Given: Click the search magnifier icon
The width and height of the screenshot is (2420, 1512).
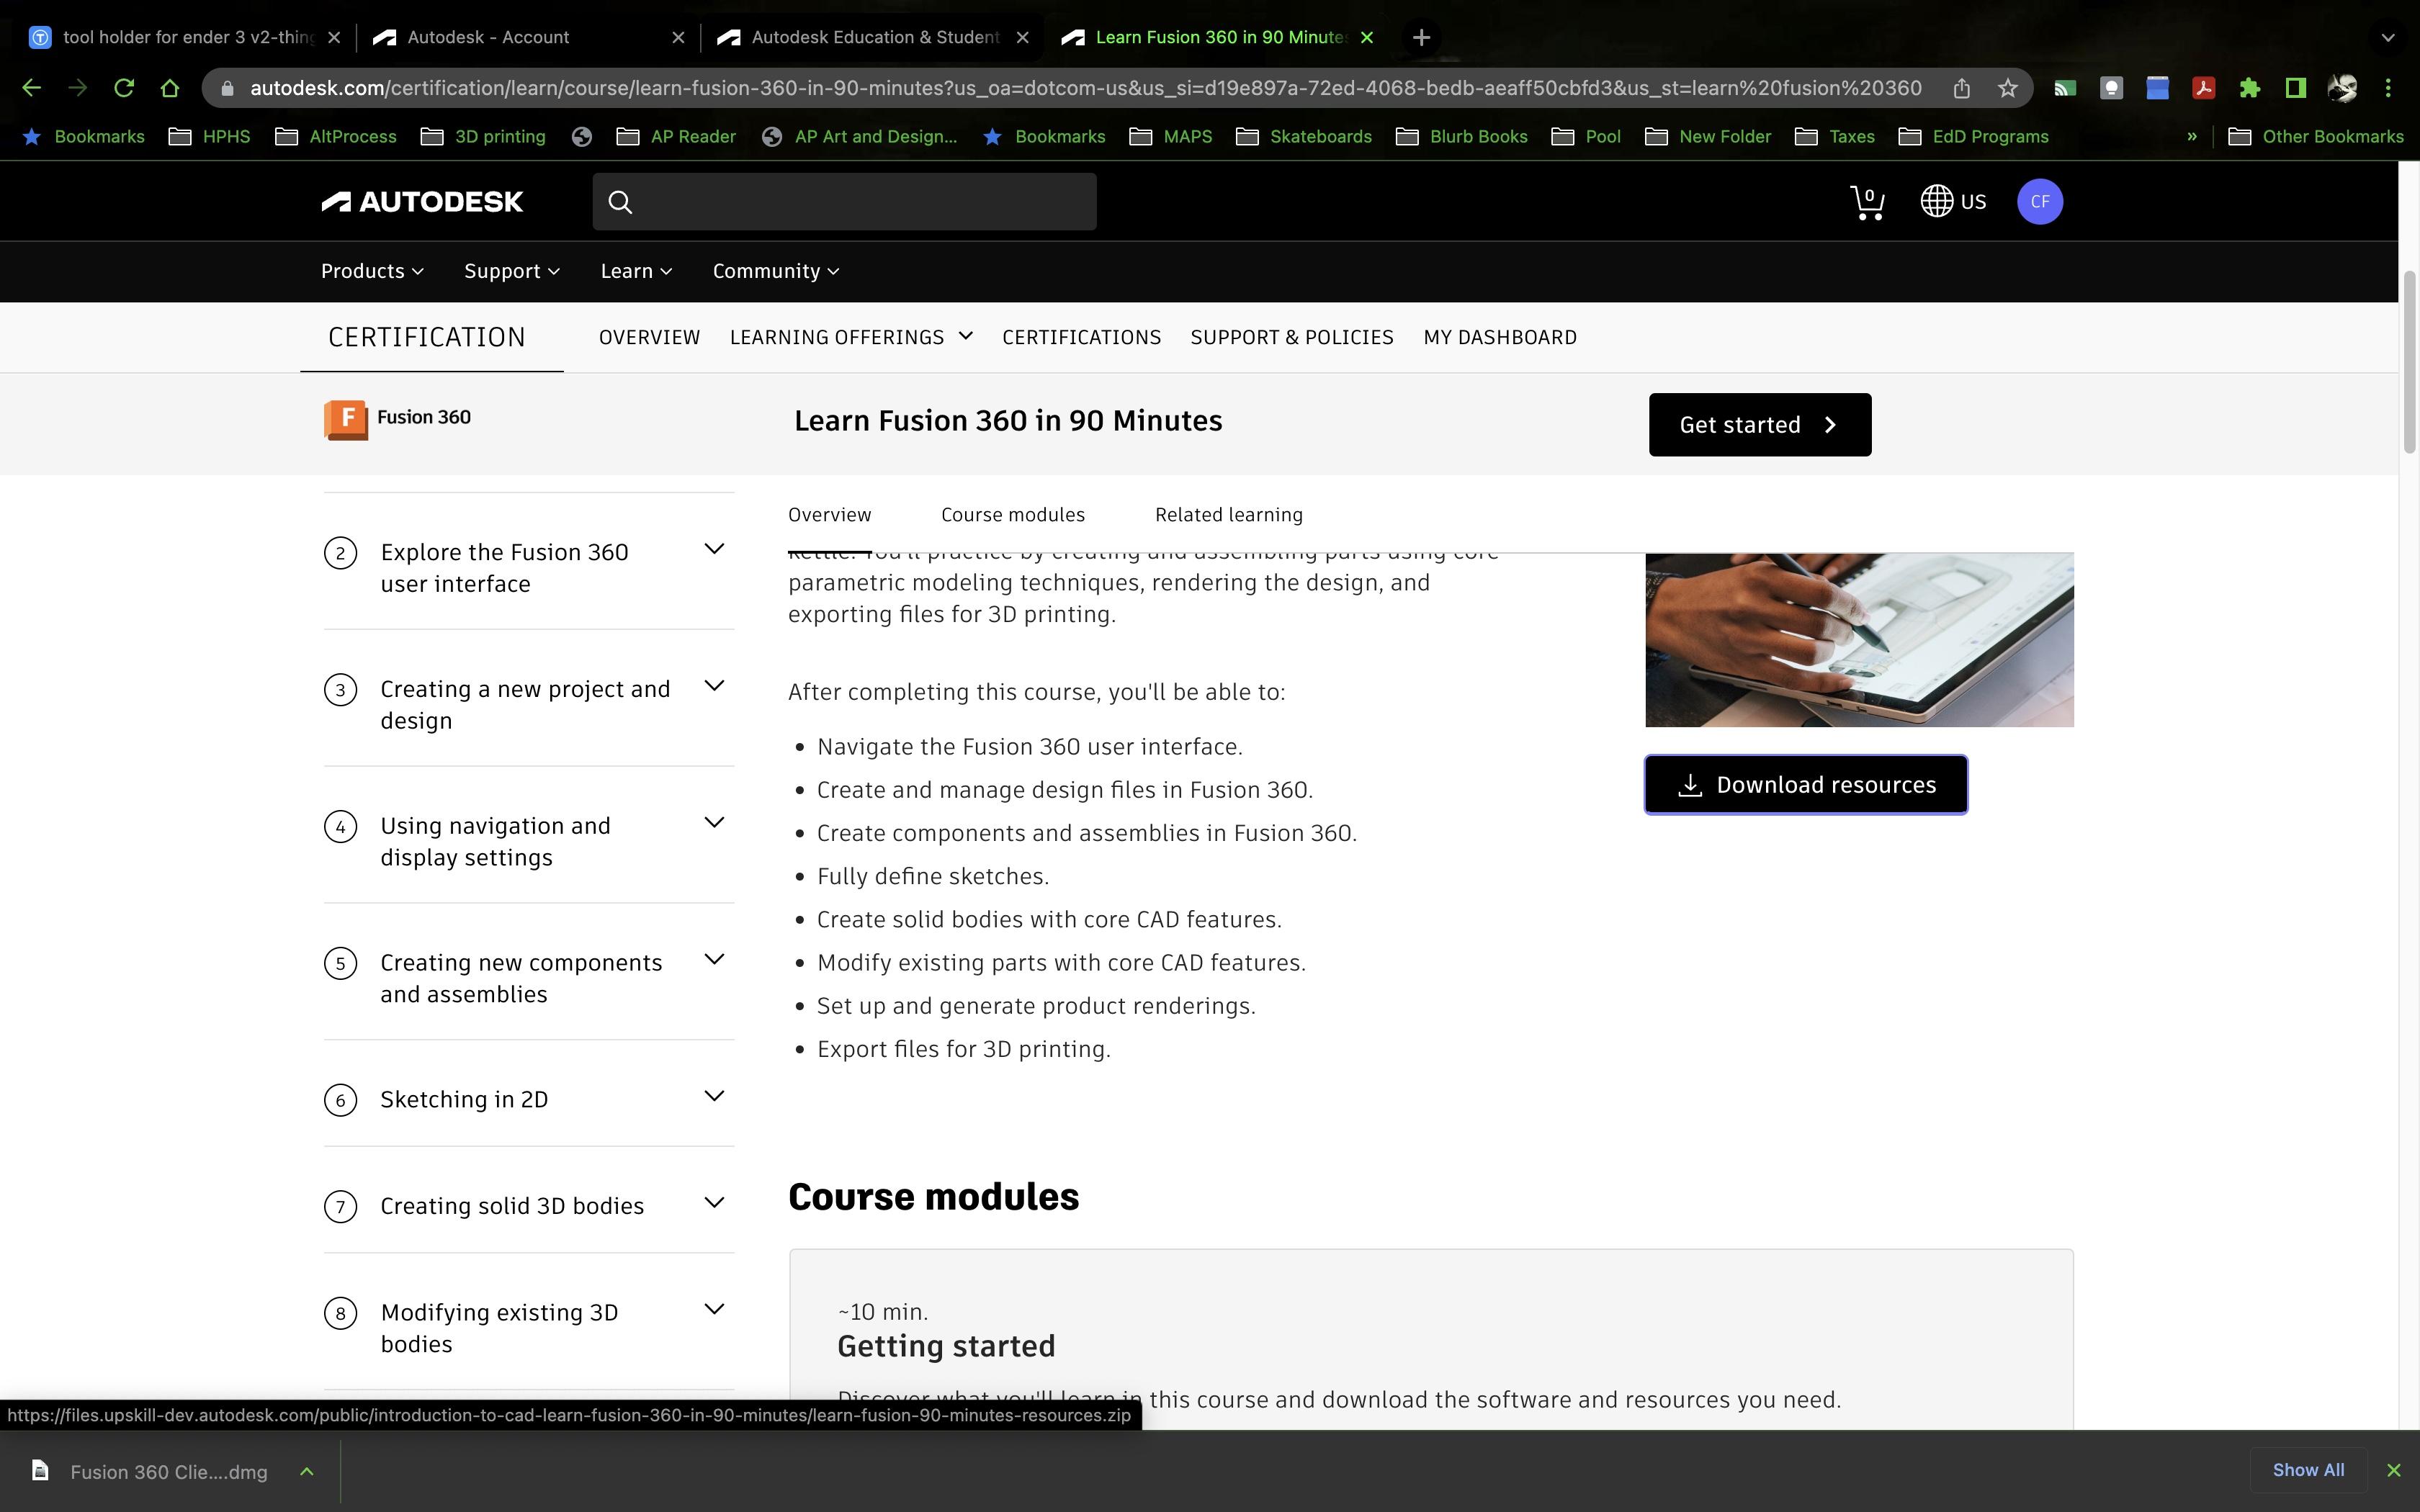Looking at the screenshot, I should click(x=620, y=202).
